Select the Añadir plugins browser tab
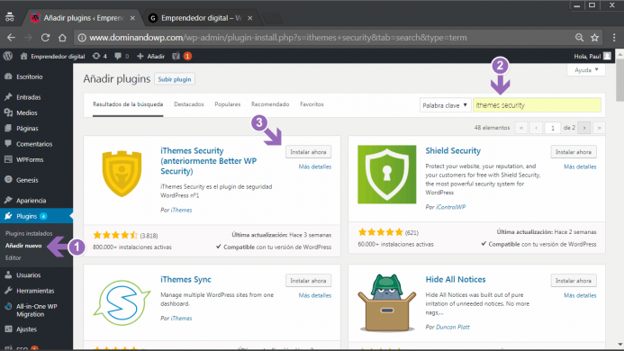The width and height of the screenshot is (624, 351). coord(83,18)
